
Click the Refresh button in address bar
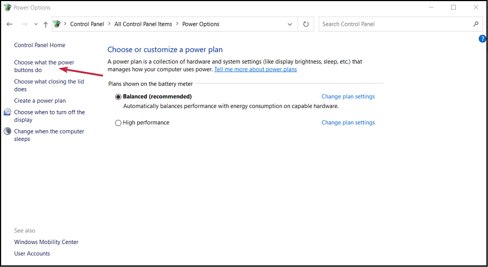(x=306, y=24)
